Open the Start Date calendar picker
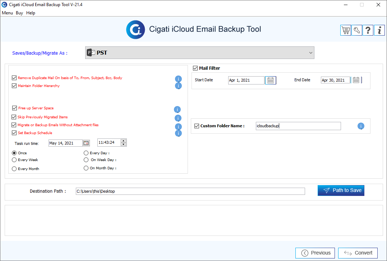Screen dimensions: 387x261 (x=271, y=80)
